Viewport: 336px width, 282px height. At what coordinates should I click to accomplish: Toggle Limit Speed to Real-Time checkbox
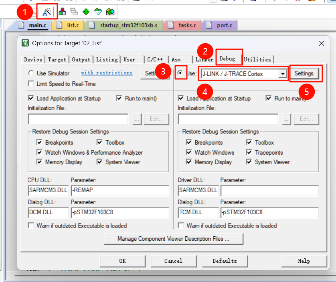tap(31, 83)
